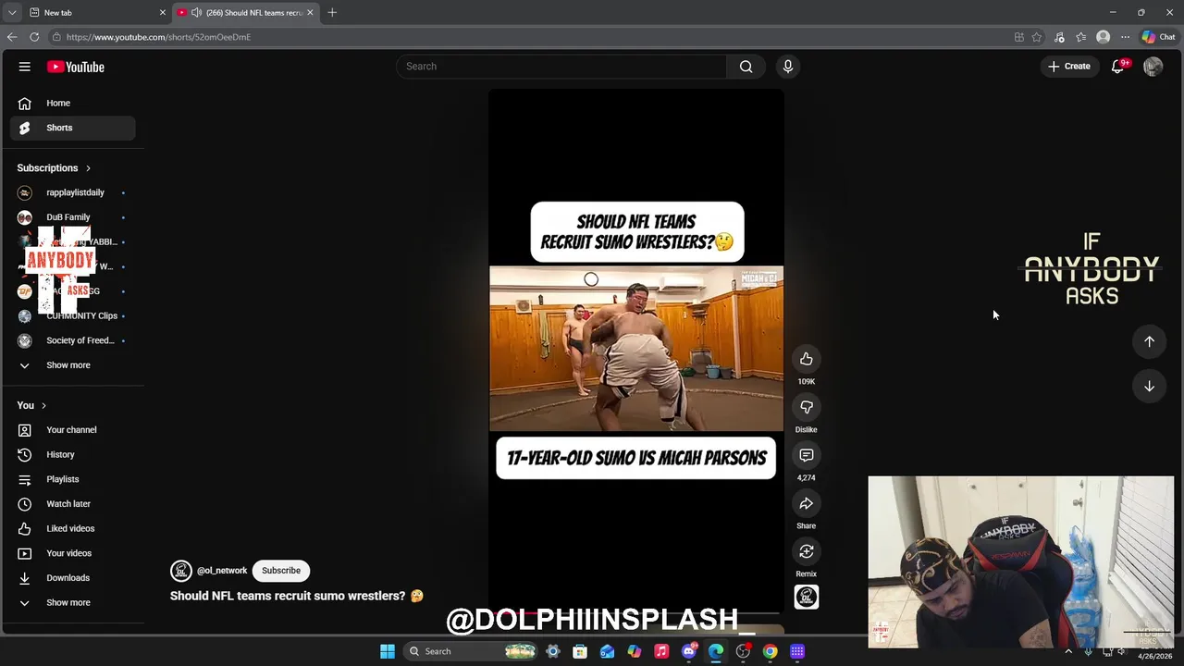The height and width of the screenshot is (666, 1184).
Task: Open Playlists in the sidebar
Action: tap(72, 479)
